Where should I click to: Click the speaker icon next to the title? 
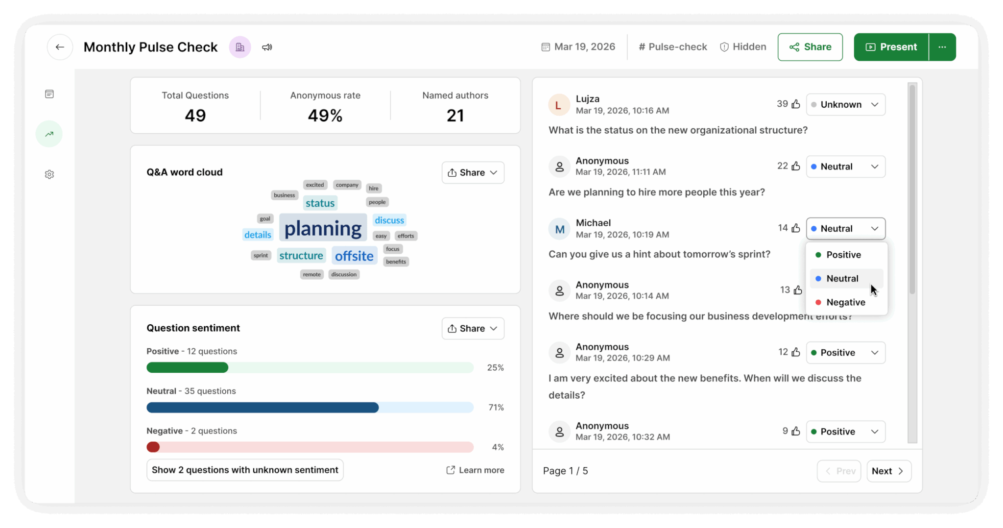[267, 47]
